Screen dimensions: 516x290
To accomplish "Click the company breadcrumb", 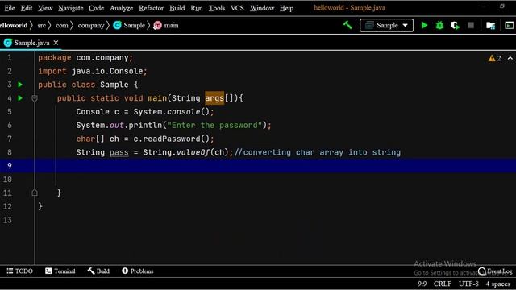I will (x=91, y=25).
